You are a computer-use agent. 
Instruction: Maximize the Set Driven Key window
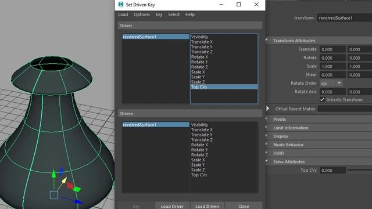click(x=239, y=5)
